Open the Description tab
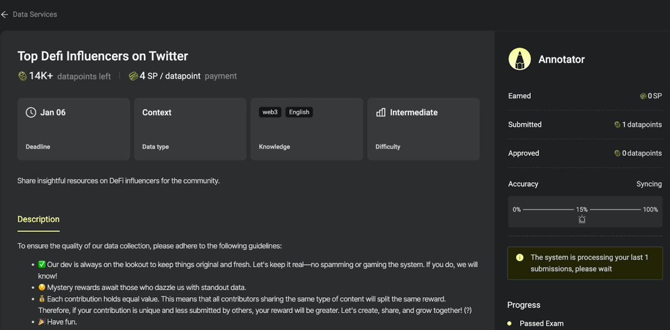This screenshot has height=330, width=670. click(38, 219)
